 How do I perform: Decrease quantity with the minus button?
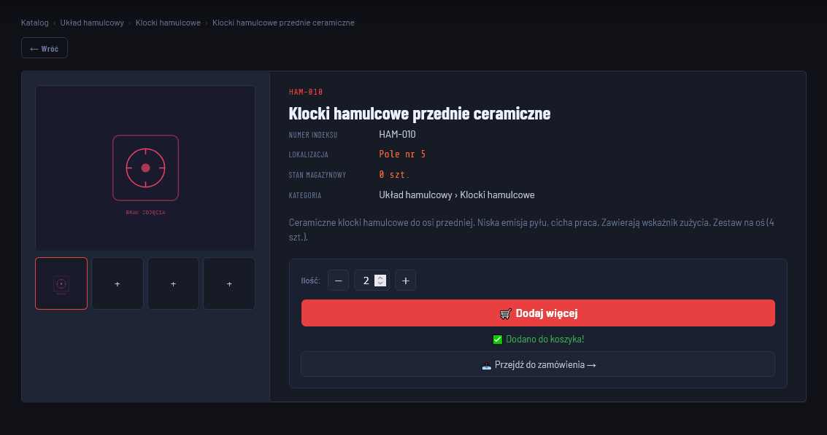(338, 280)
